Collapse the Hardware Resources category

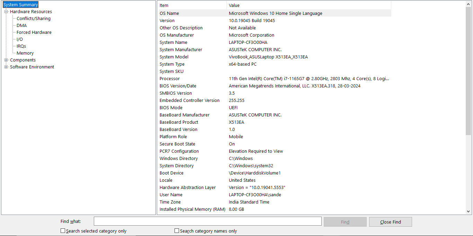tap(6, 11)
